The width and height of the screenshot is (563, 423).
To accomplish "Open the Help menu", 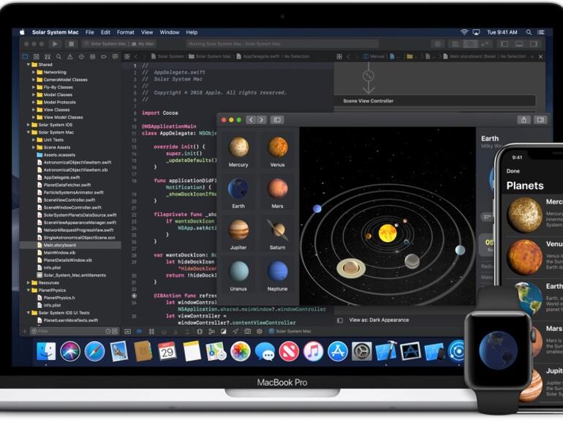I will pyautogui.click(x=192, y=32).
